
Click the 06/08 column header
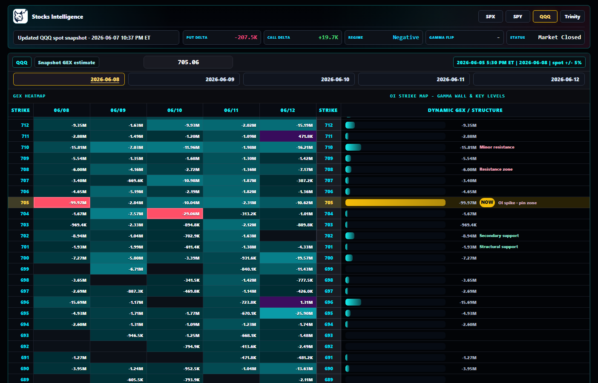tap(61, 110)
